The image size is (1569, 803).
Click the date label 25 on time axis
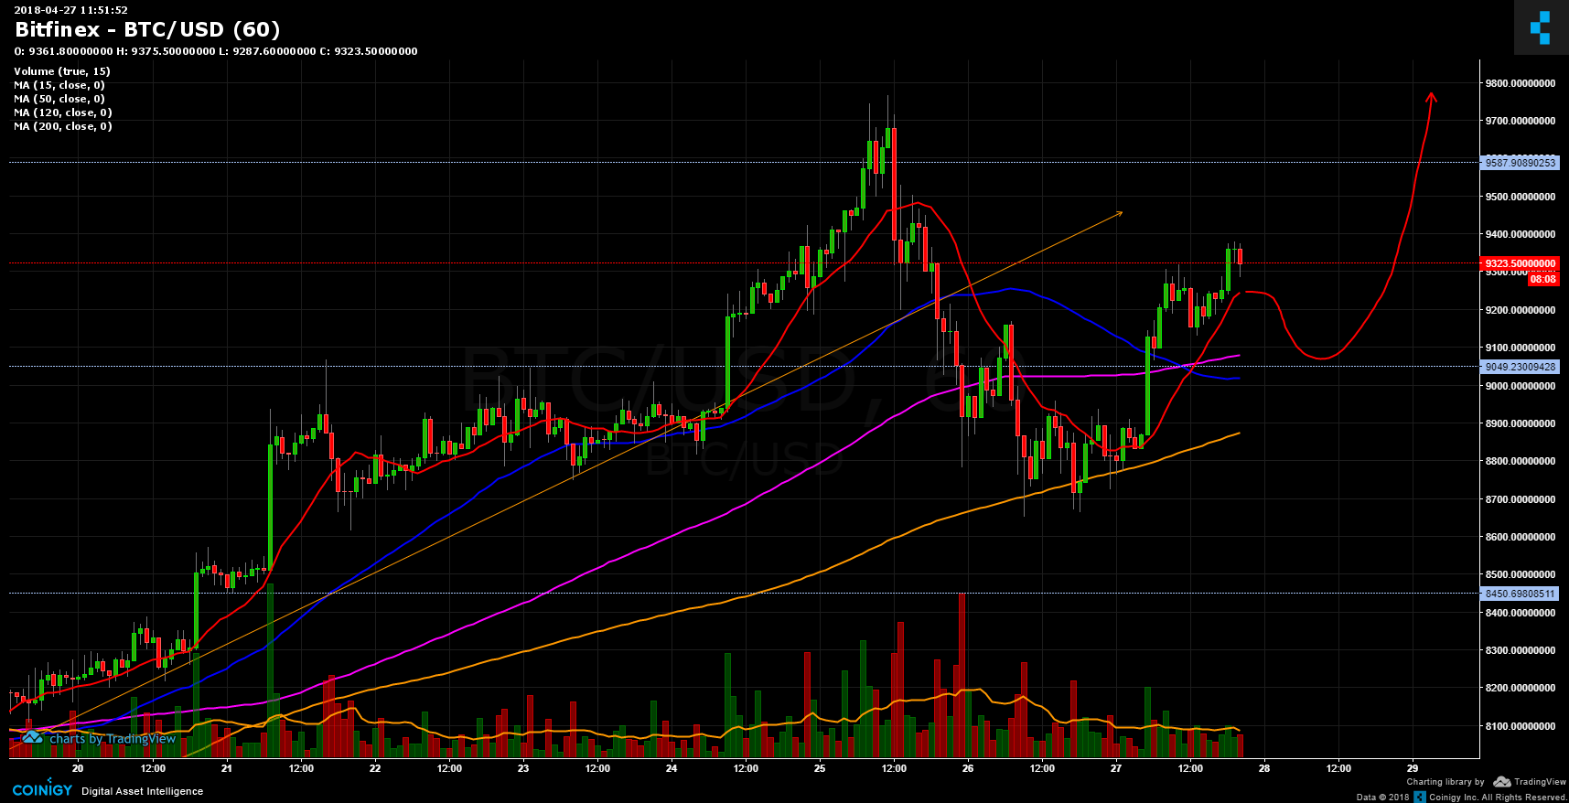819,768
